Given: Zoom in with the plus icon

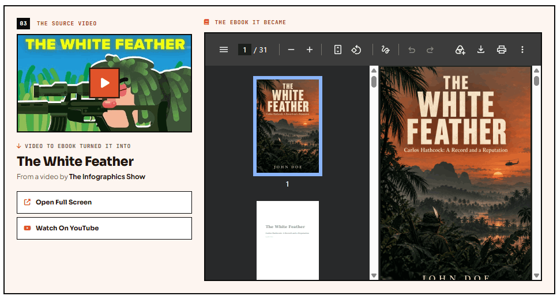Looking at the screenshot, I should (x=310, y=50).
